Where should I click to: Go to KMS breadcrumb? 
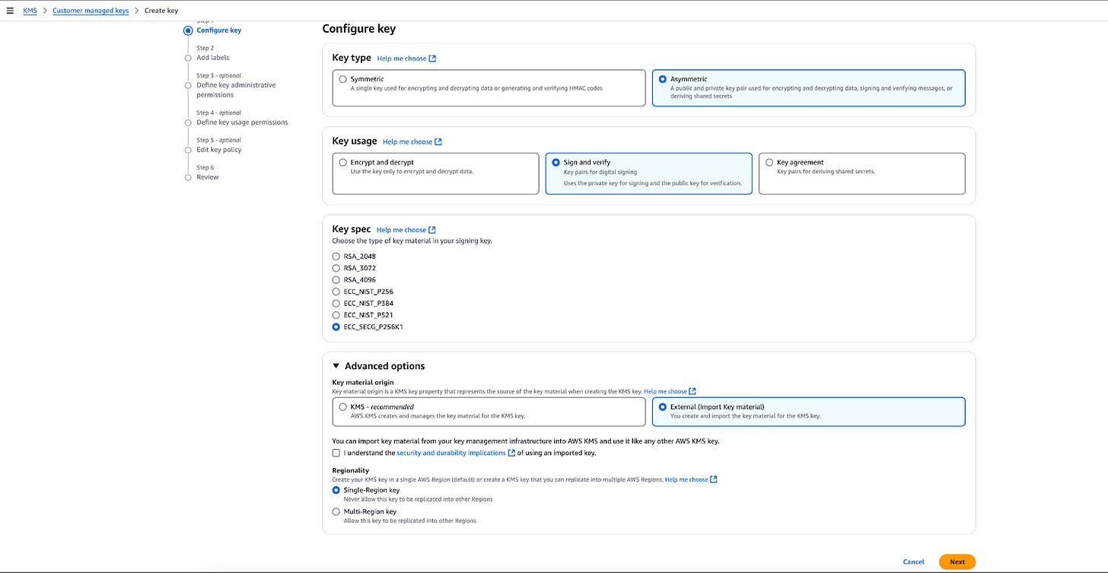click(x=30, y=11)
